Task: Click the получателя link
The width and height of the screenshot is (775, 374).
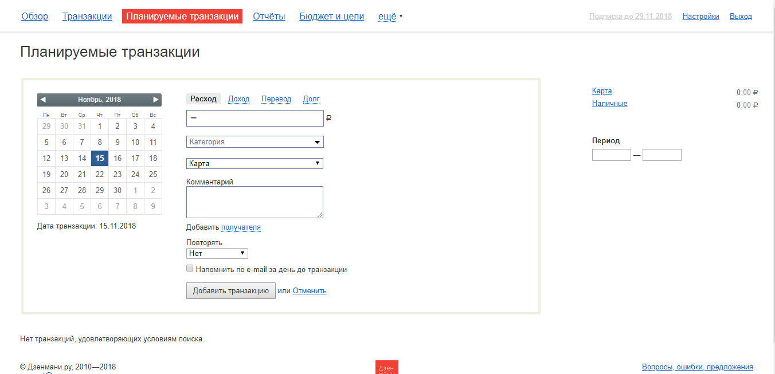Action: (x=241, y=227)
